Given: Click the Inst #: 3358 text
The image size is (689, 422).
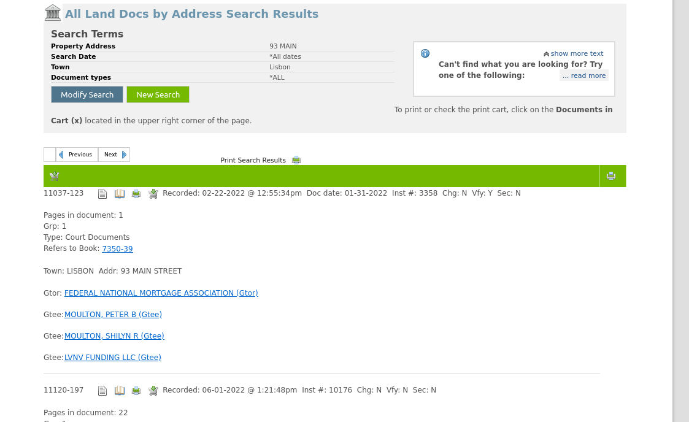Looking at the screenshot, I should coord(415,193).
